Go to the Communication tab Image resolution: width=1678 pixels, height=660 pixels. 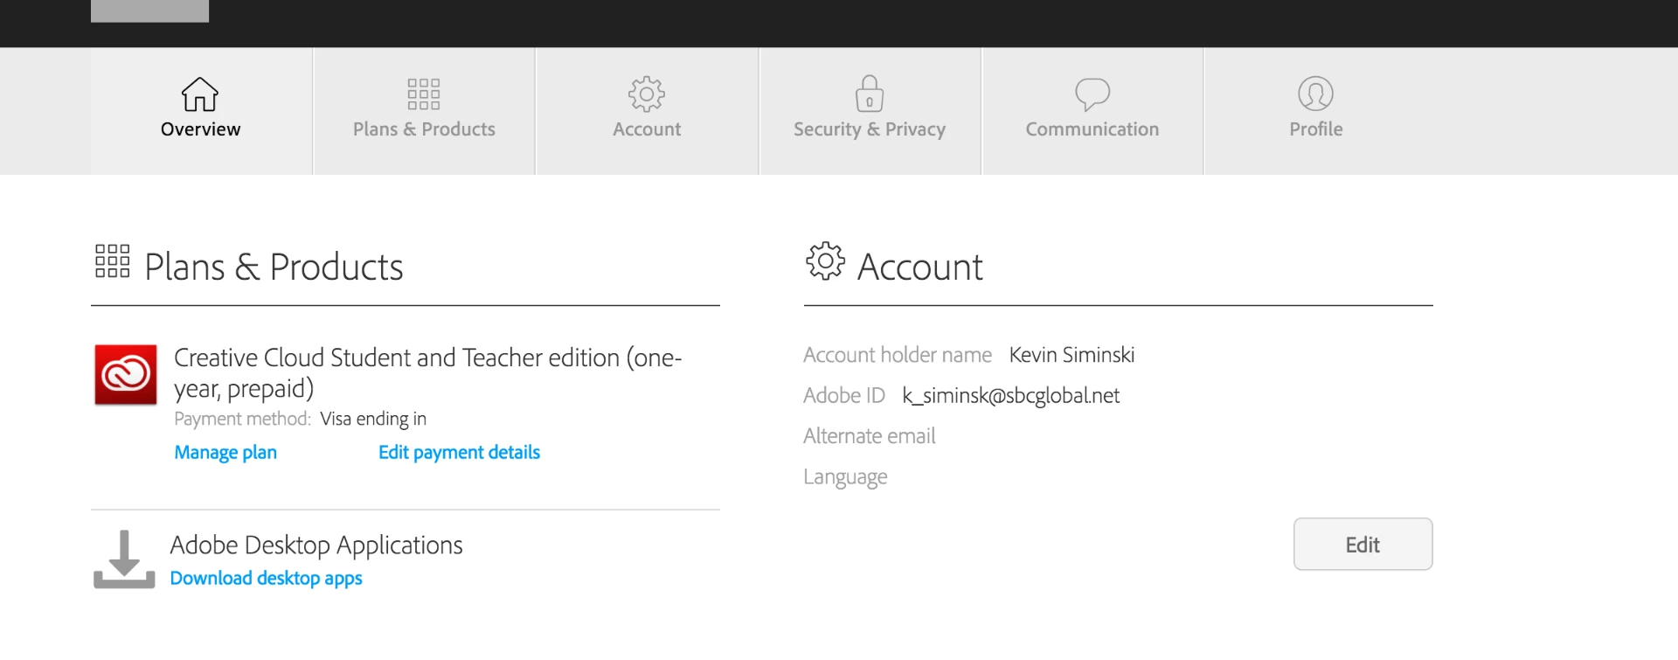(x=1092, y=129)
